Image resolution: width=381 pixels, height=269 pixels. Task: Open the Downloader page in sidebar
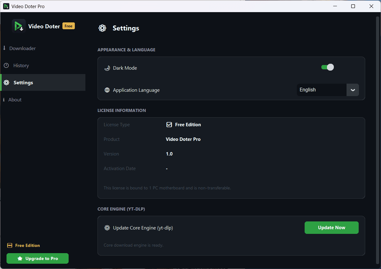pos(43,48)
